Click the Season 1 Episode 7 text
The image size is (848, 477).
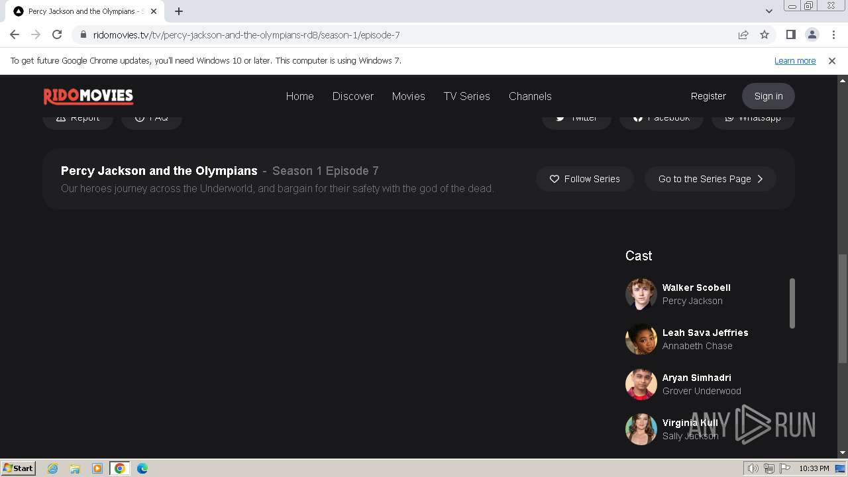[325, 171]
